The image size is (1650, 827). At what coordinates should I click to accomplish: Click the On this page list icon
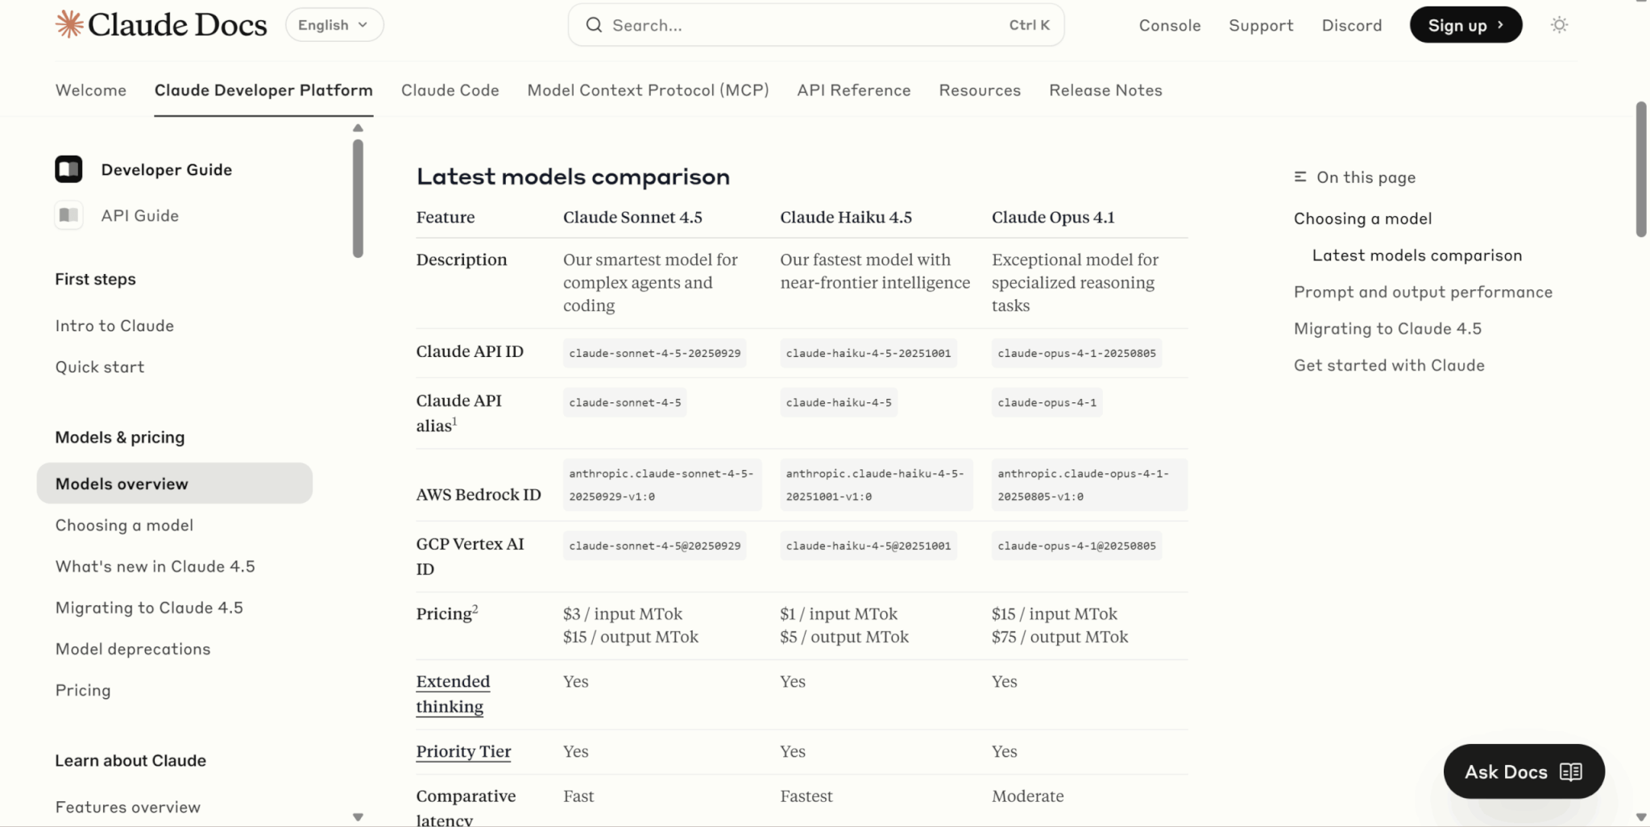1300,177
